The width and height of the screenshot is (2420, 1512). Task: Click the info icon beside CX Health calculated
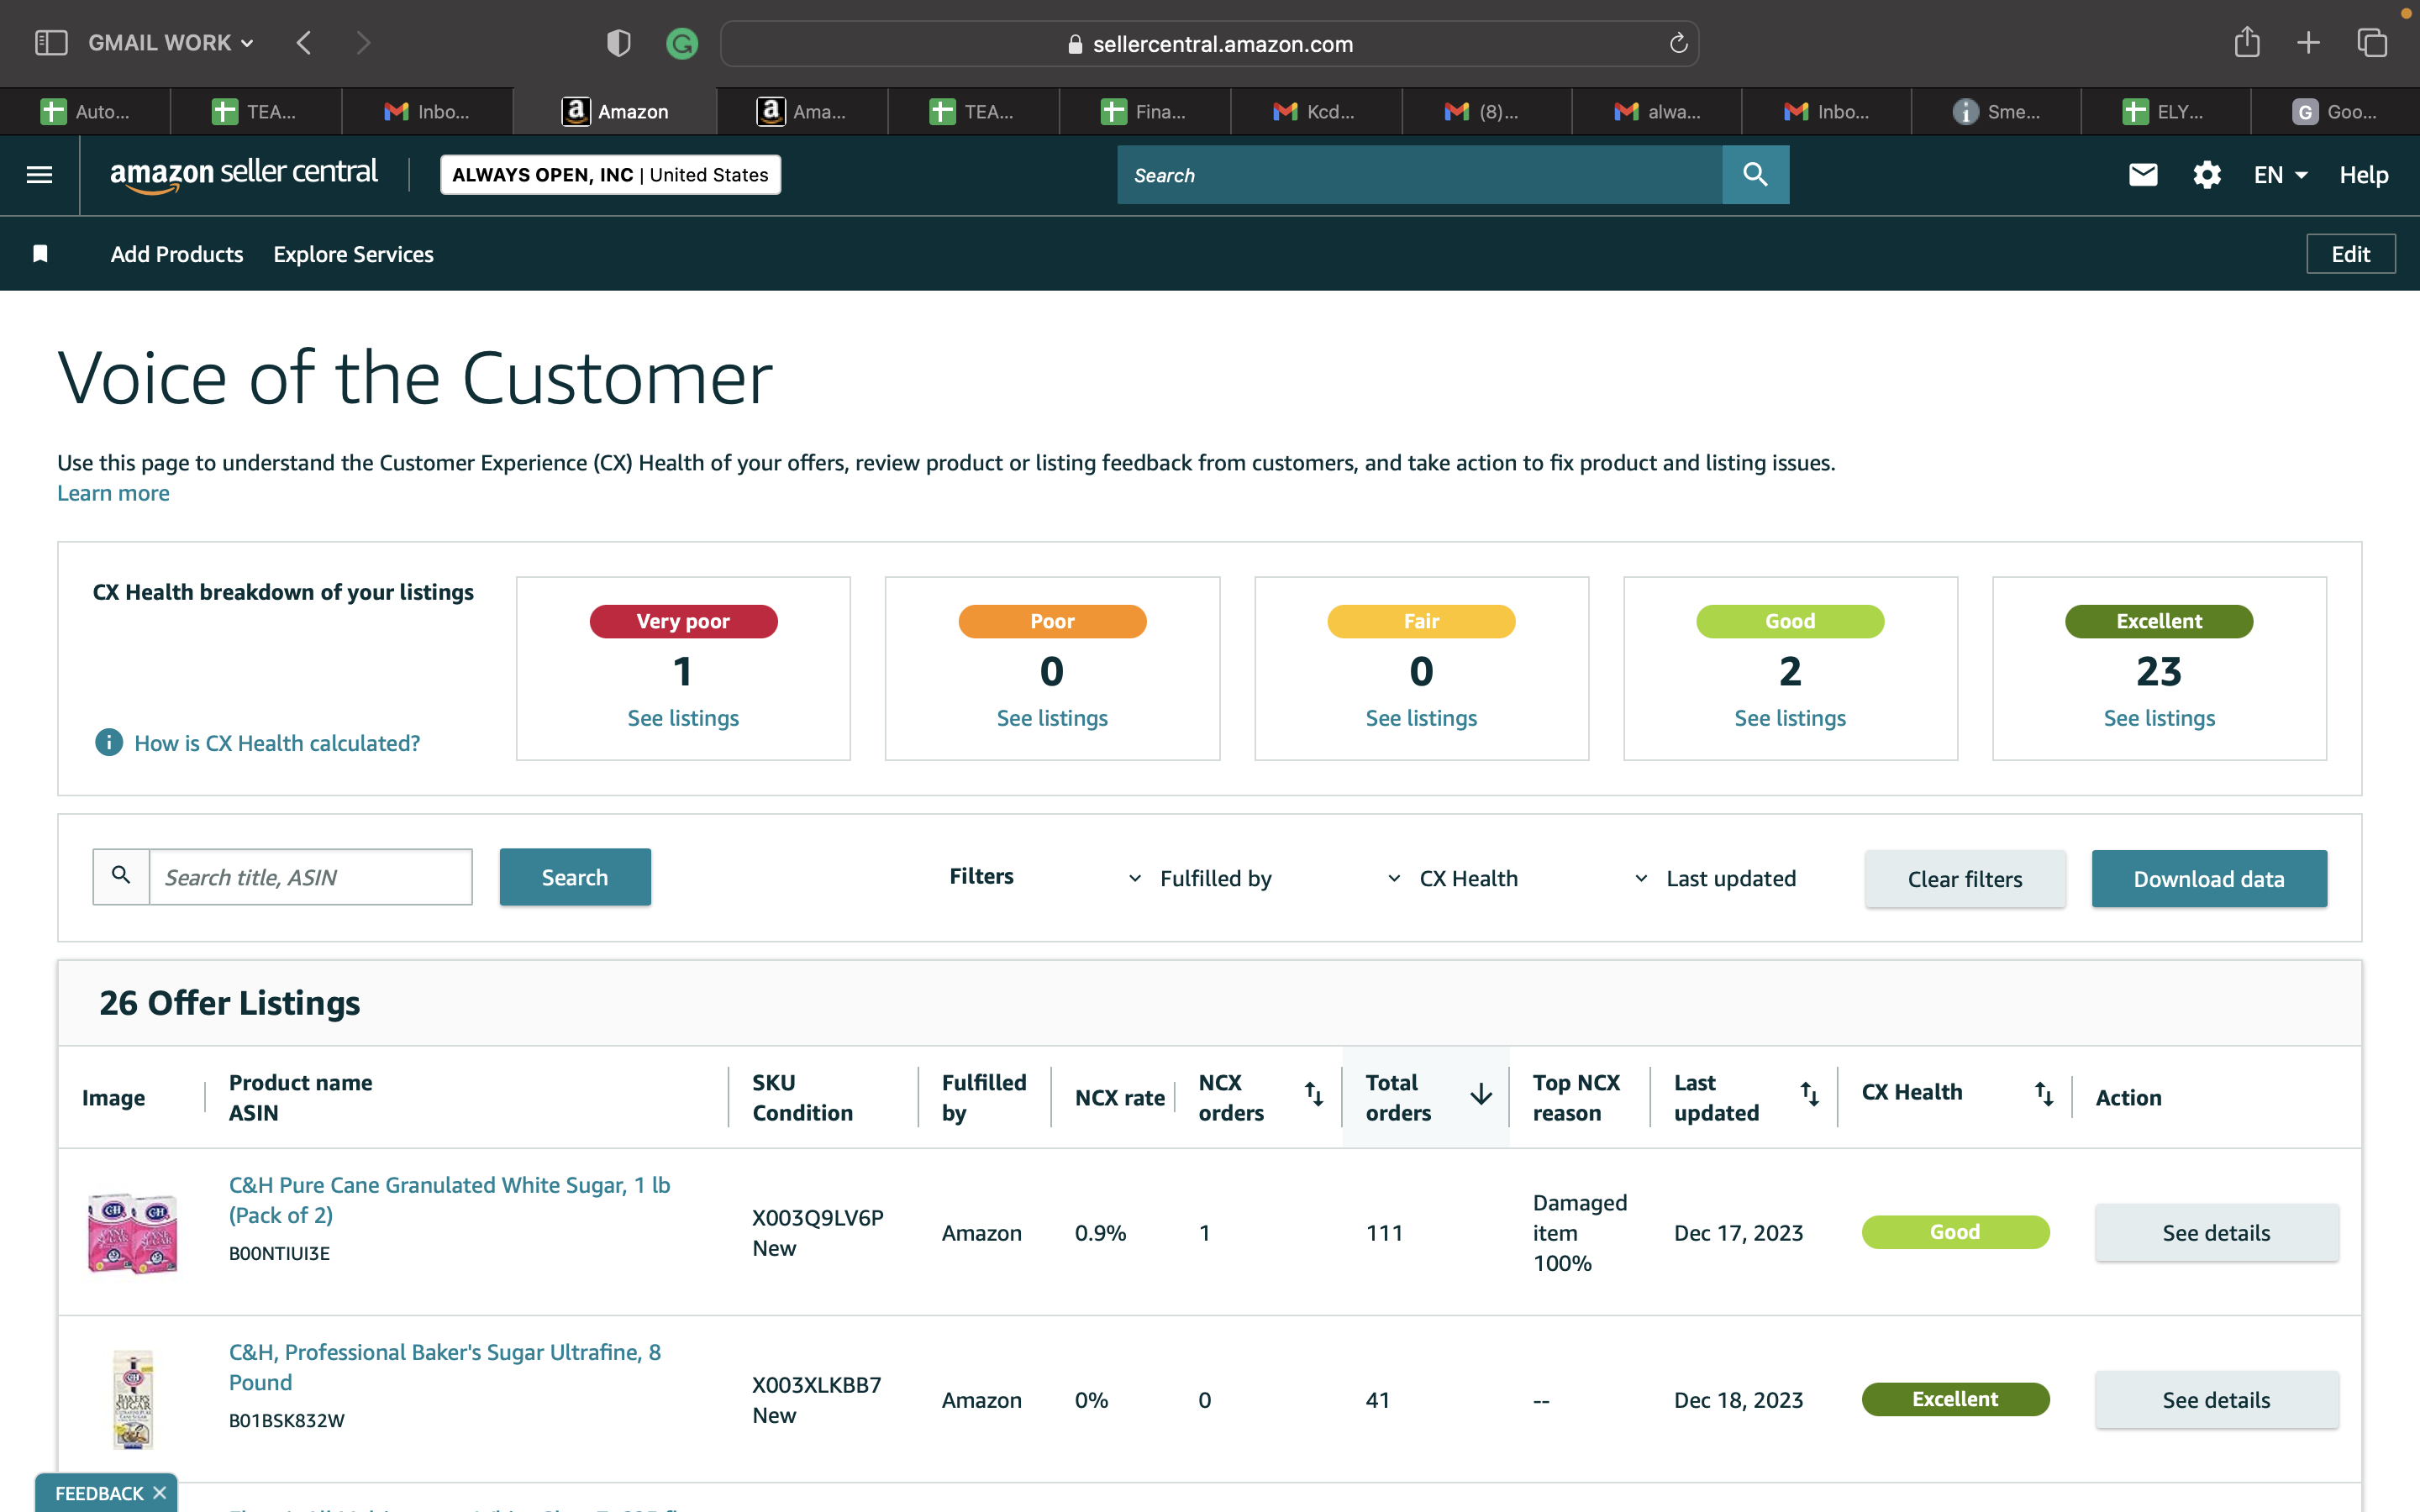(x=108, y=743)
